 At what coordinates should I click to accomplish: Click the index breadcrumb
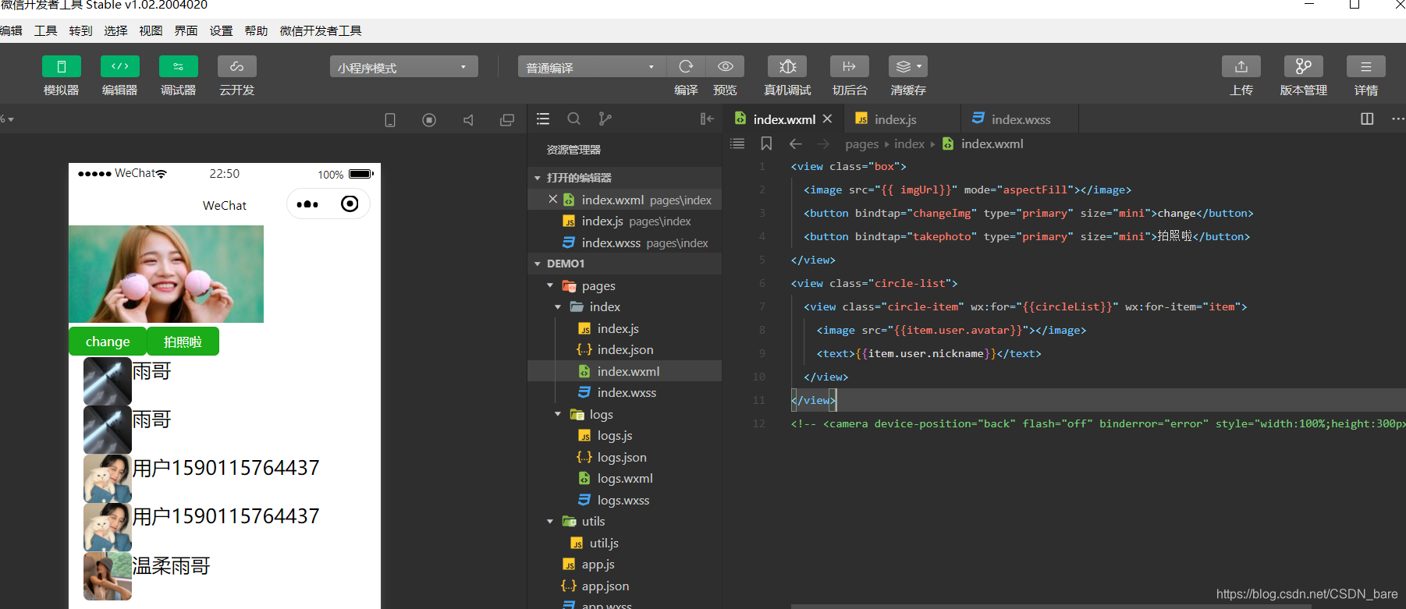pyautogui.click(x=909, y=144)
